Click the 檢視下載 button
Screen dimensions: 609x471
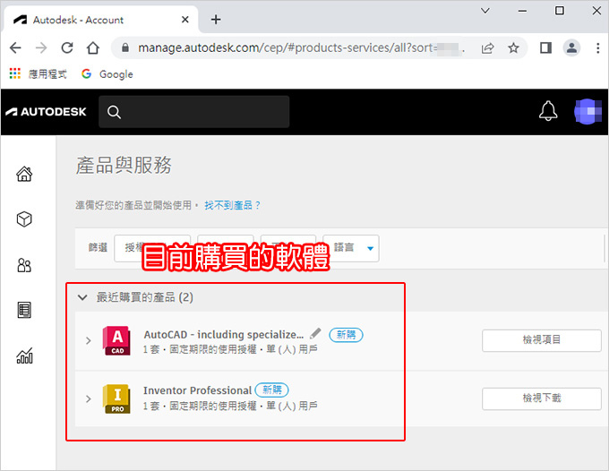[x=542, y=398]
